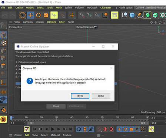Switch to Polygons mode
This screenshot has height=138, width=166.
(x=3, y=66)
